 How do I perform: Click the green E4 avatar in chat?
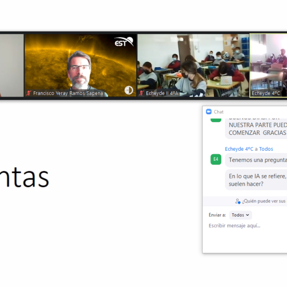click(216, 159)
